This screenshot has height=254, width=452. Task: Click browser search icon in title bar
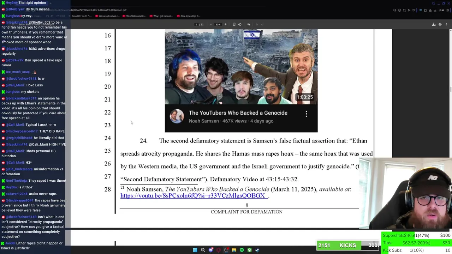coord(434,4)
